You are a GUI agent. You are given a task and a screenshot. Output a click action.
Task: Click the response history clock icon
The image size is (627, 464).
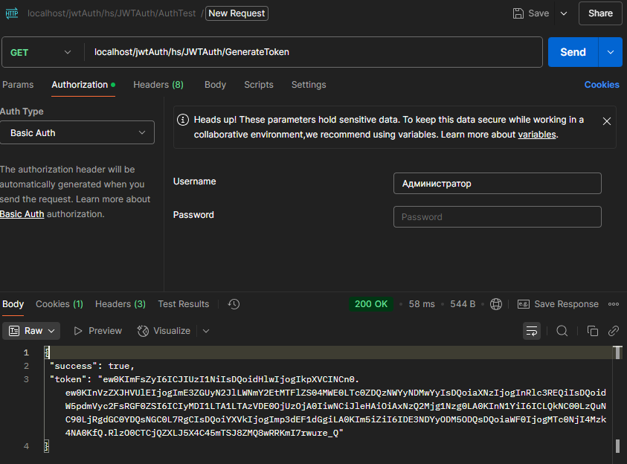pos(234,304)
